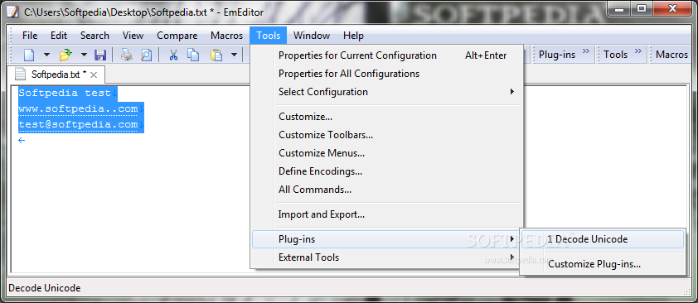Viewport: 698px width, 303px height.
Task: Expand the Paste dropdown arrow
Action: pyautogui.click(x=234, y=55)
